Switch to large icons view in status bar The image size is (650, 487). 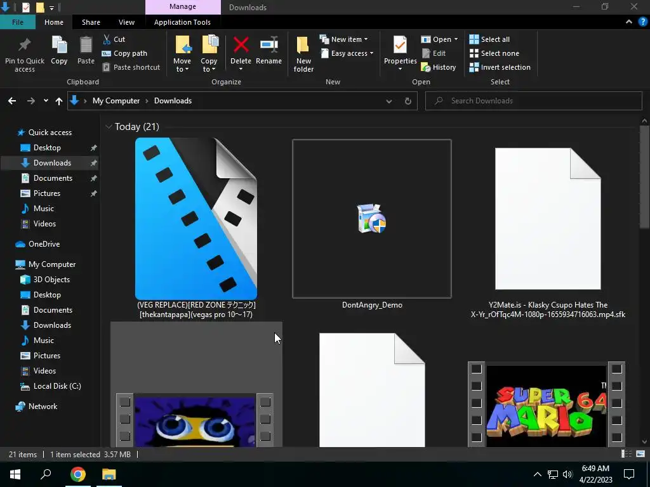(640, 454)
